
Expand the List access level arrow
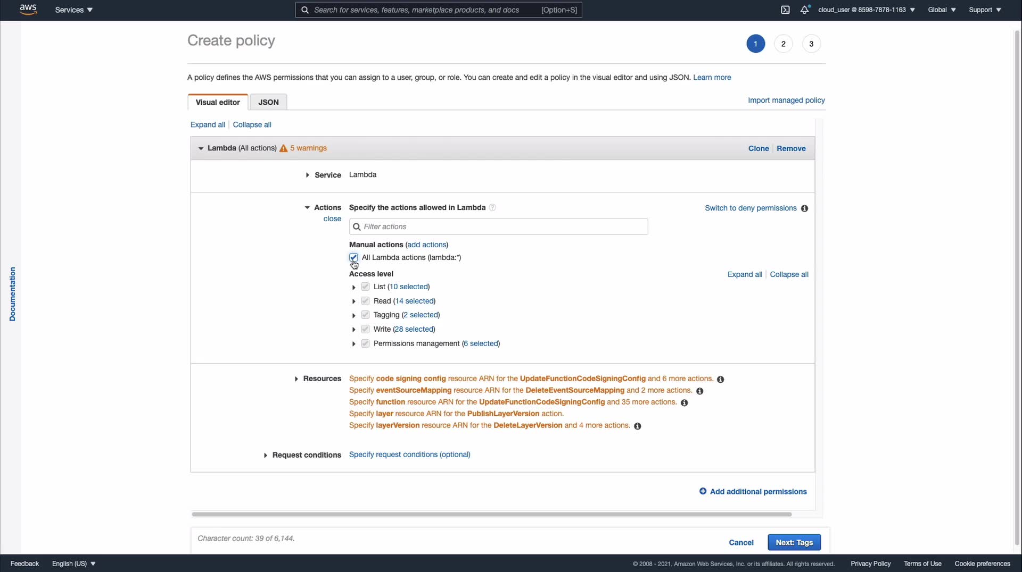click(x=353, y=287)
